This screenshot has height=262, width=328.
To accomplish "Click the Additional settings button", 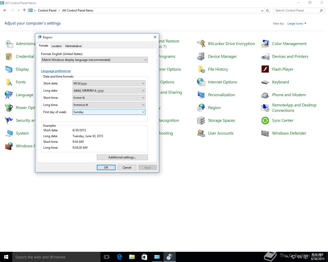I will tap(122, 157).
